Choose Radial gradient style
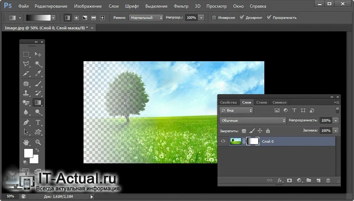Screen dimensions: 354x201 click(76, 18)
